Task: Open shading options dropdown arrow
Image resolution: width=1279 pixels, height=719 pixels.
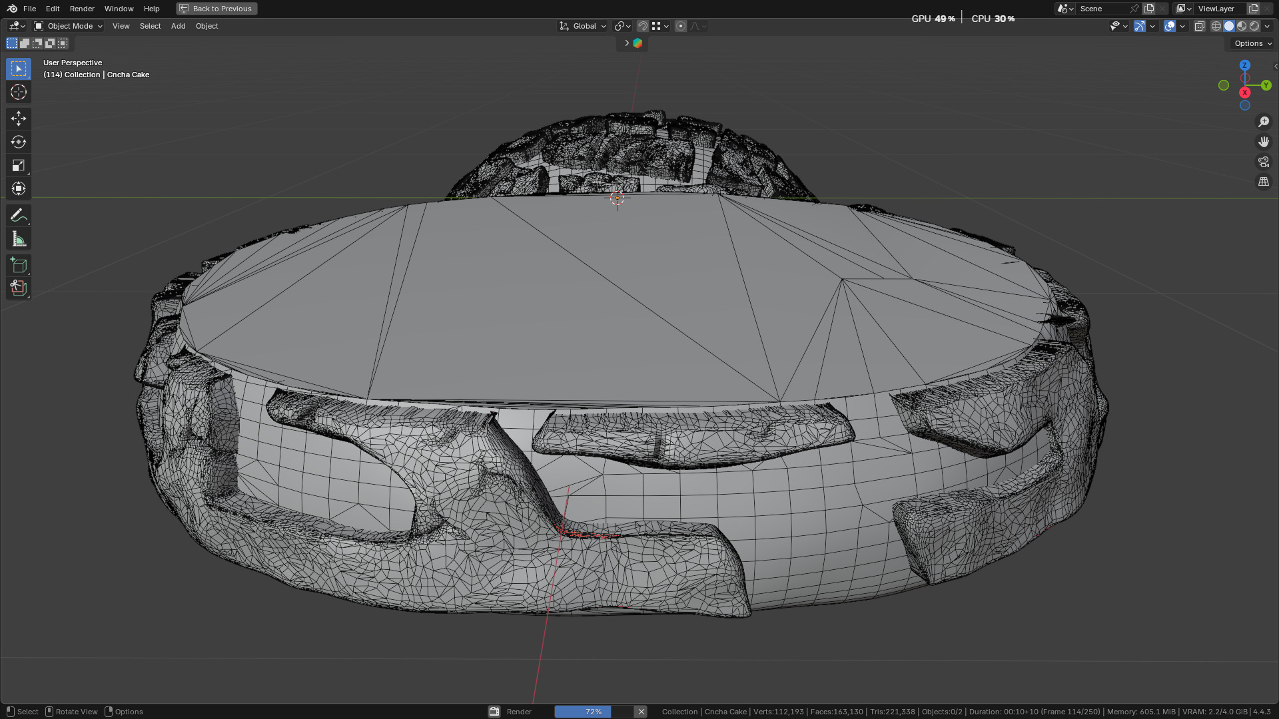Action: pyautogui.click(x=1267, y=26)
